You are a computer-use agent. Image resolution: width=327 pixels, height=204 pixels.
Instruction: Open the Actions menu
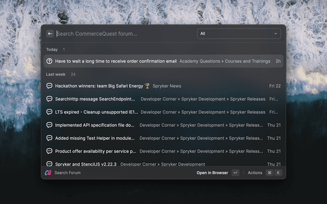click(254, 173)
